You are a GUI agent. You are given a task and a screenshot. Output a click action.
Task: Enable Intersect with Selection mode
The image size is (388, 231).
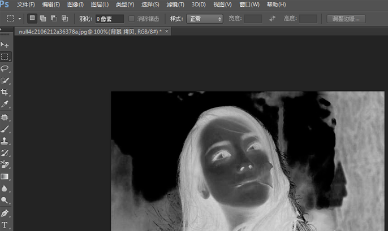[x=64, y=19]
